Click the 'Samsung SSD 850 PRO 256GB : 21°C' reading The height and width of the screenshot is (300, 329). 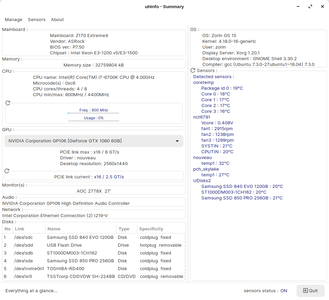[x=242, y=198]
